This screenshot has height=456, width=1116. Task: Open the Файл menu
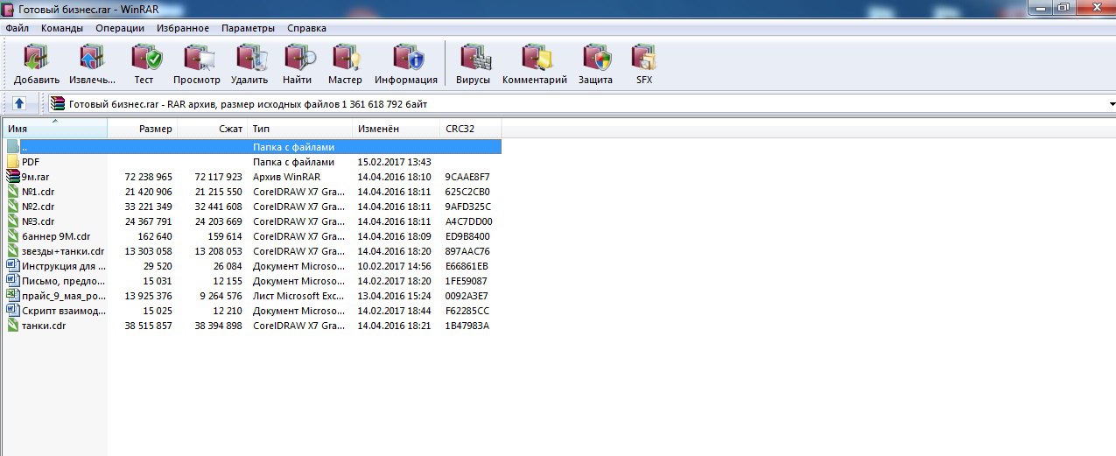coord(17,28)
